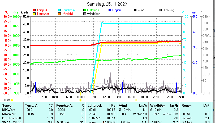The image size is (215, 123).
Task: Click the gray Windböen legend square
Action: point(85,13)
